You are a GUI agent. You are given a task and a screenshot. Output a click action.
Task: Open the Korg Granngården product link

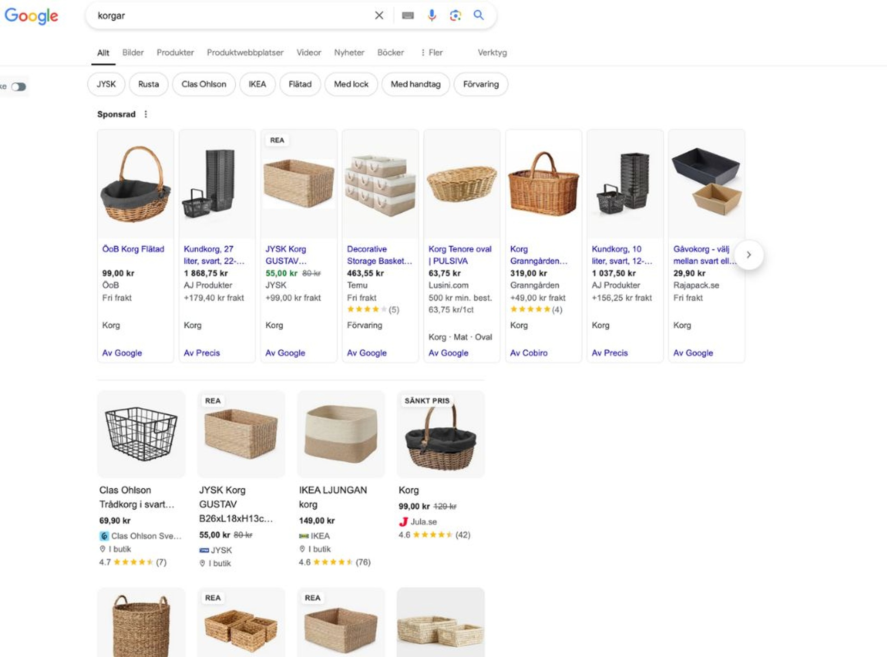(x=538, y=255)
